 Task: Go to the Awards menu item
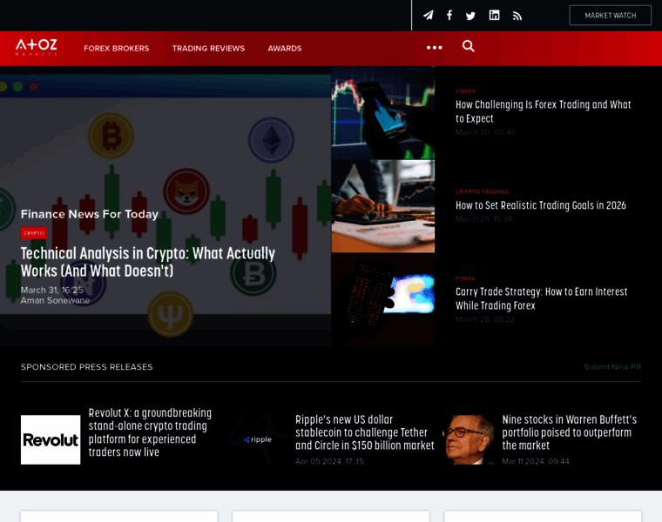pos(285,49)
